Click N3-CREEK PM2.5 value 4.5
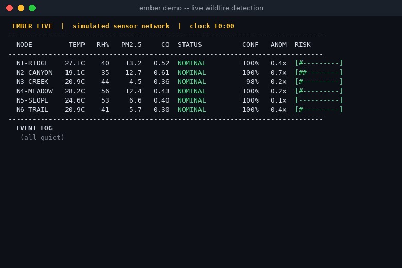Screen dimensions: 402x268 [x=136, y=82]
